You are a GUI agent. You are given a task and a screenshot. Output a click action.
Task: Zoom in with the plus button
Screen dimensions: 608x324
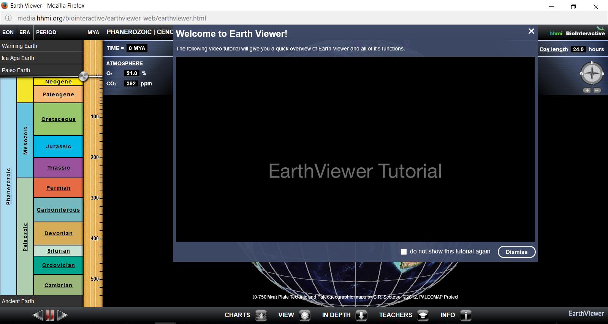[587, 90]
